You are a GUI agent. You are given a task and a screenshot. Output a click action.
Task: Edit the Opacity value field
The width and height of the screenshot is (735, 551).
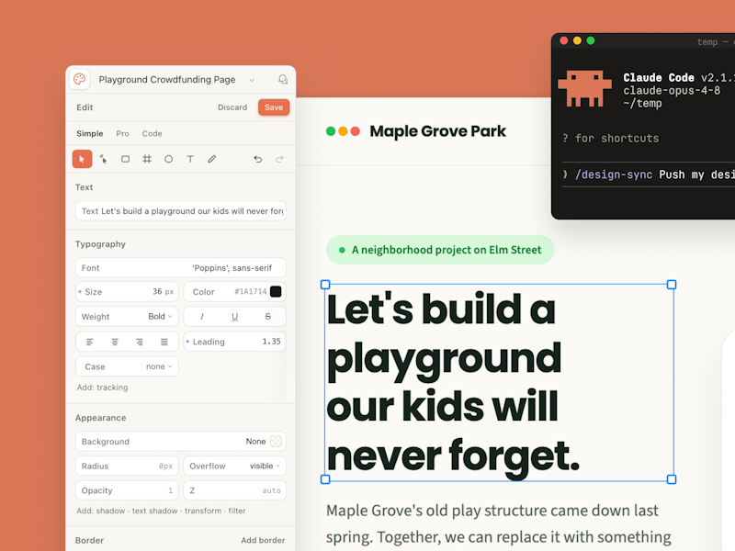127,490
